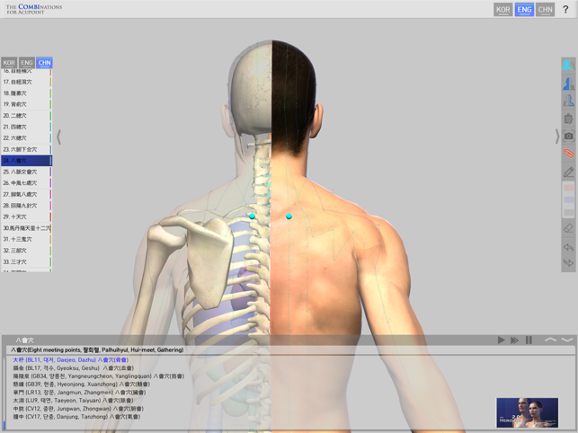Screen dimensions: 578x433
Task: Select list item number 21
Action: tap(26, 127)
